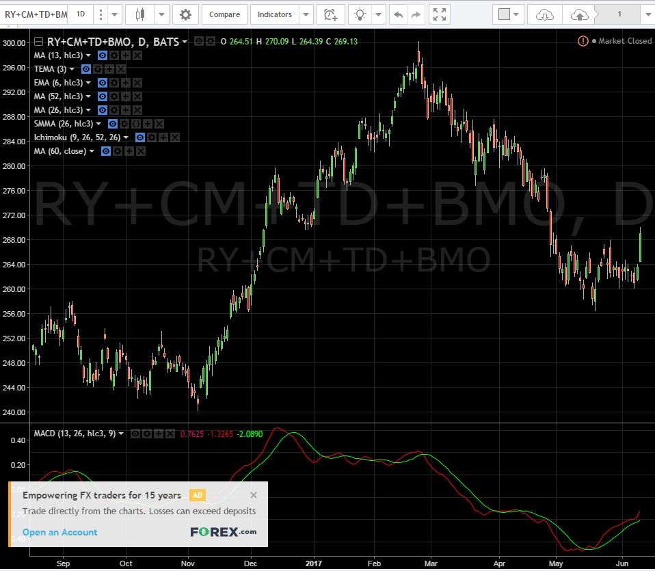The image size is (655, 571).
Task: Follow the Open an Account ad link
Action: pyautogui.click(x=59, y=532)
